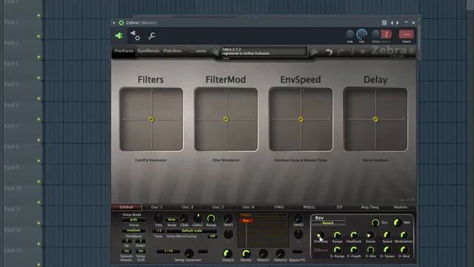Open the plug-and-gear wrapper settings icon

coord(135,36)
